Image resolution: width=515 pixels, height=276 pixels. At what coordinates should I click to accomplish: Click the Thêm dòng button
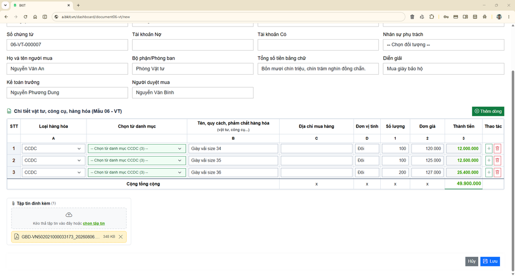click(488, 111)
